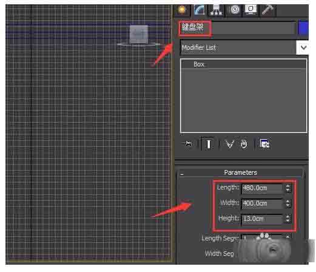Toggle the Pin Stack icon
The height and width of the screenshot is (272, 316).
point(187,144)
